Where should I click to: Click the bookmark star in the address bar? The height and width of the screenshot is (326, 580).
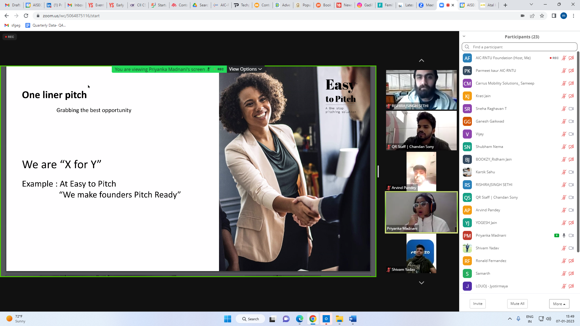point(542,16)
